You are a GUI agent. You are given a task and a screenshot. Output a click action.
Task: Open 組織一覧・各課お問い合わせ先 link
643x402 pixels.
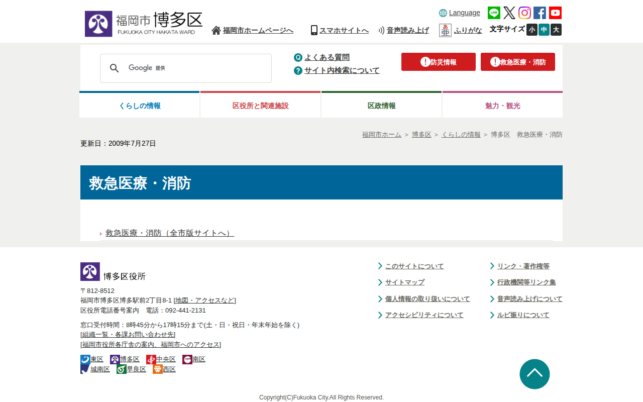pyautogui.click(x=128, y=335)
